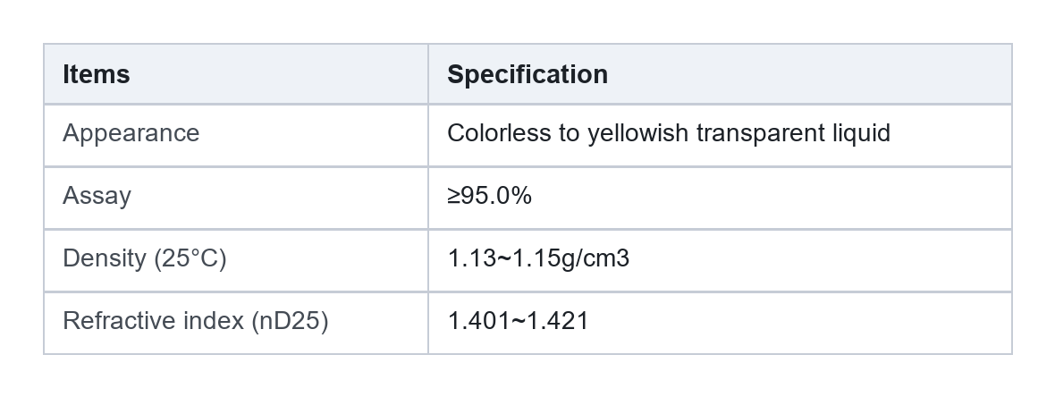The height and width of the screenshot is (397, 1055).
Task: Click the word 'Density' in the table
Action: [x=105, y=258]
